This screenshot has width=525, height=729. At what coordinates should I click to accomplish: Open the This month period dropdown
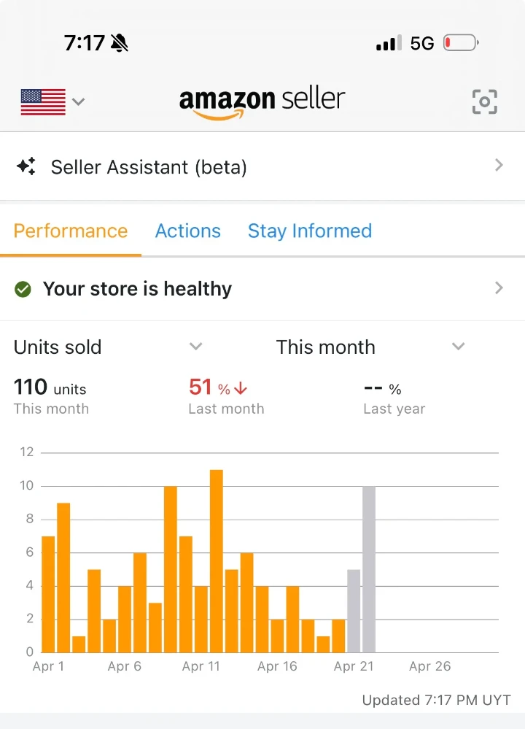(370, 347)
